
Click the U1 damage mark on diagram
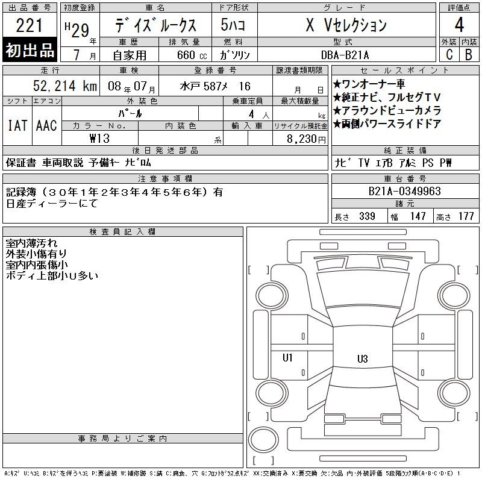287,357
